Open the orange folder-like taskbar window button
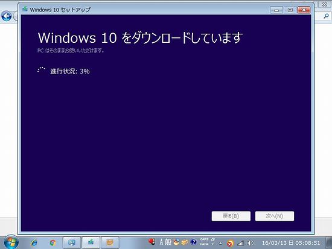 point(110,242)
